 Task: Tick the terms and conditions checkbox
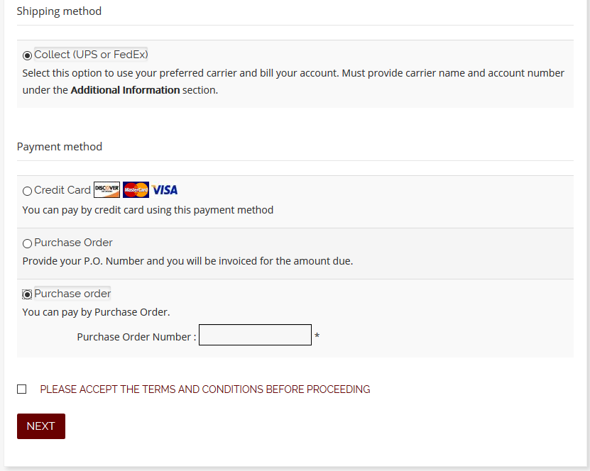tap(22, 389)
